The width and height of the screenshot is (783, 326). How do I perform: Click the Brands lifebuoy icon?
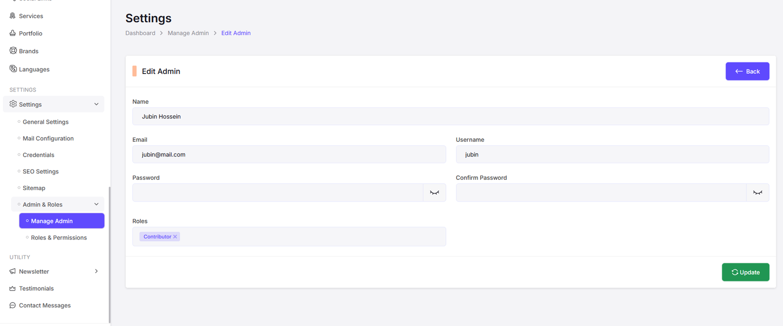coord(13,51)
